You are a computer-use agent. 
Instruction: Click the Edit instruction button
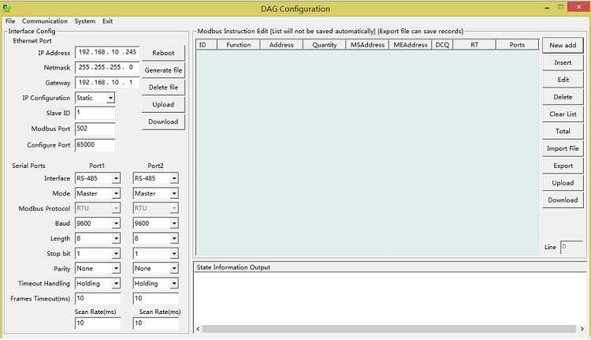563,80
